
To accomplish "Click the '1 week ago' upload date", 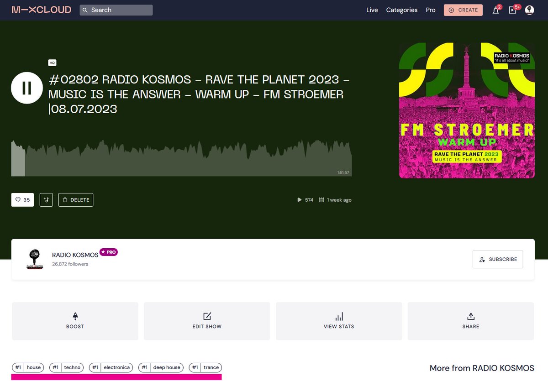I will tap(335, 200).
